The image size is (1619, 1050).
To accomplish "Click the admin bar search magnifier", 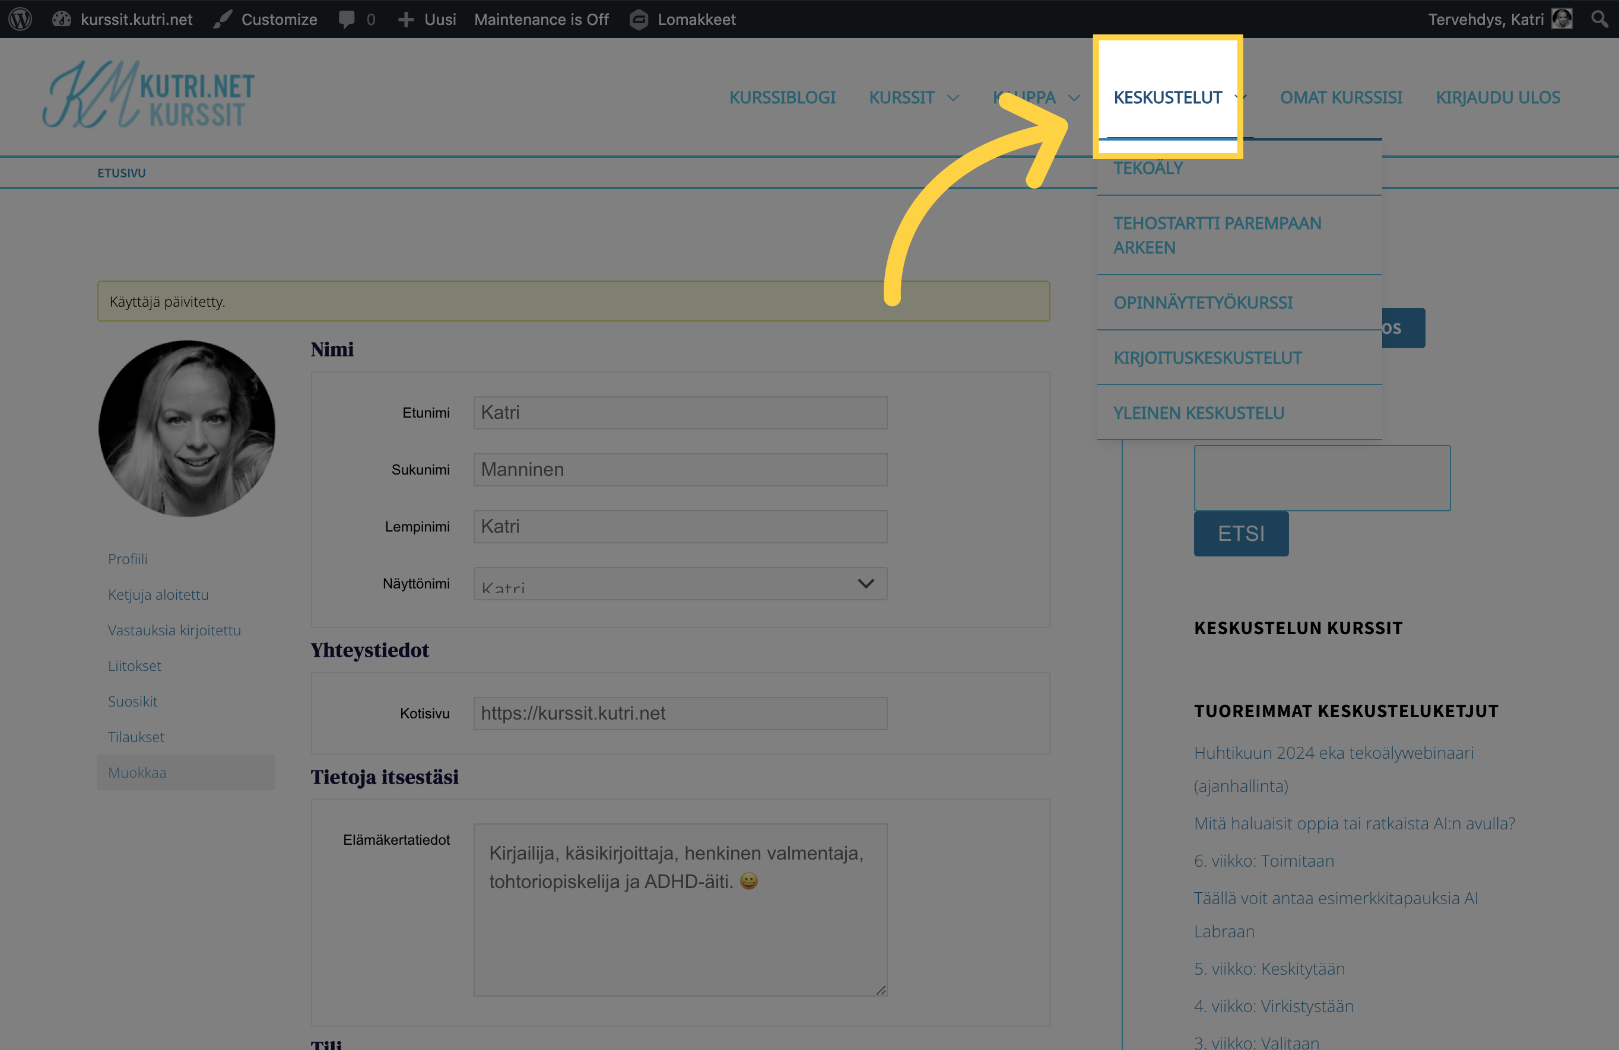I will 1599,19.
